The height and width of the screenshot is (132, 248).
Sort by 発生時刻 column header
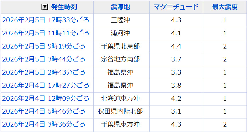pyautogui.click(x=64, y=7)
